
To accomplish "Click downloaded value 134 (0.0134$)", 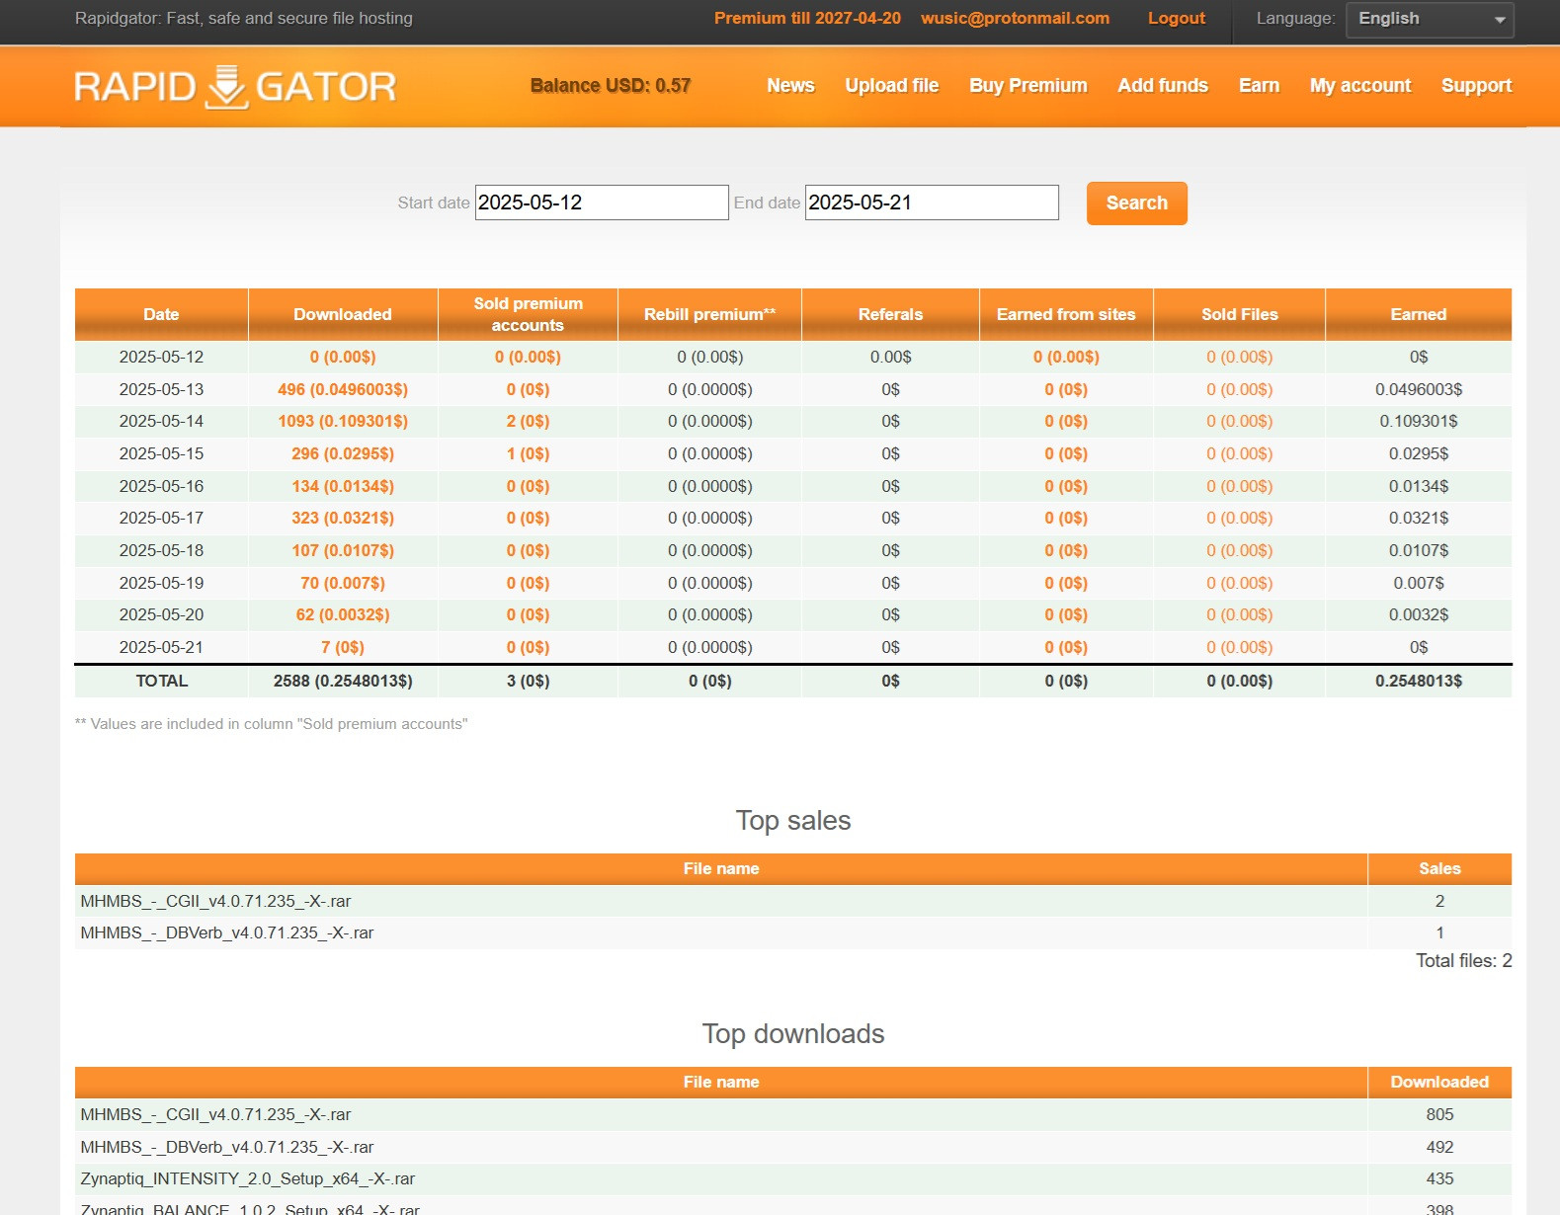I will (343, 486).
